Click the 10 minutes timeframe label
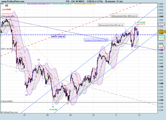The width and height of the screenshot is (166, 120). pos(110,1)
